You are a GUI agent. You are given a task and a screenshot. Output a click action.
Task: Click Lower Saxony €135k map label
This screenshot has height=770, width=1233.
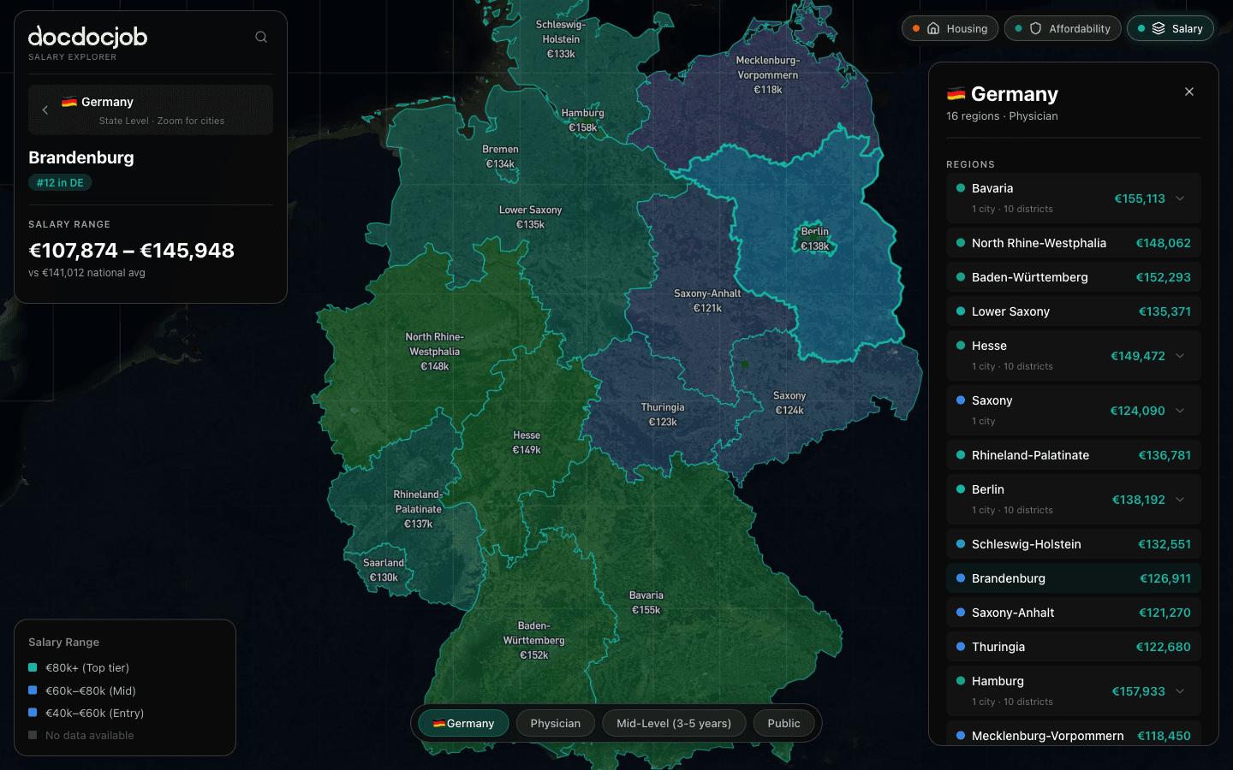(531, 216)
